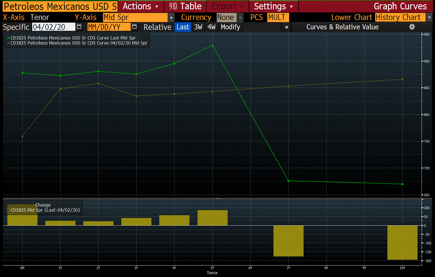Open the Actions menu
The image size is (435, 277).
click(141, 6)
